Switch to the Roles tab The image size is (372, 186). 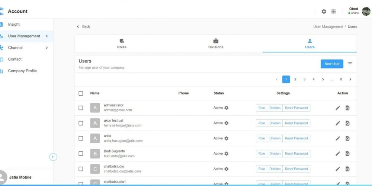pos(122,44)
